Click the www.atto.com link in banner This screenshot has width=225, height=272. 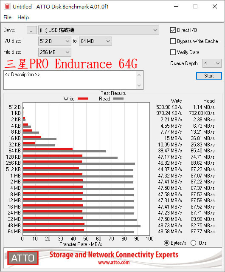[x=114, y=262]
